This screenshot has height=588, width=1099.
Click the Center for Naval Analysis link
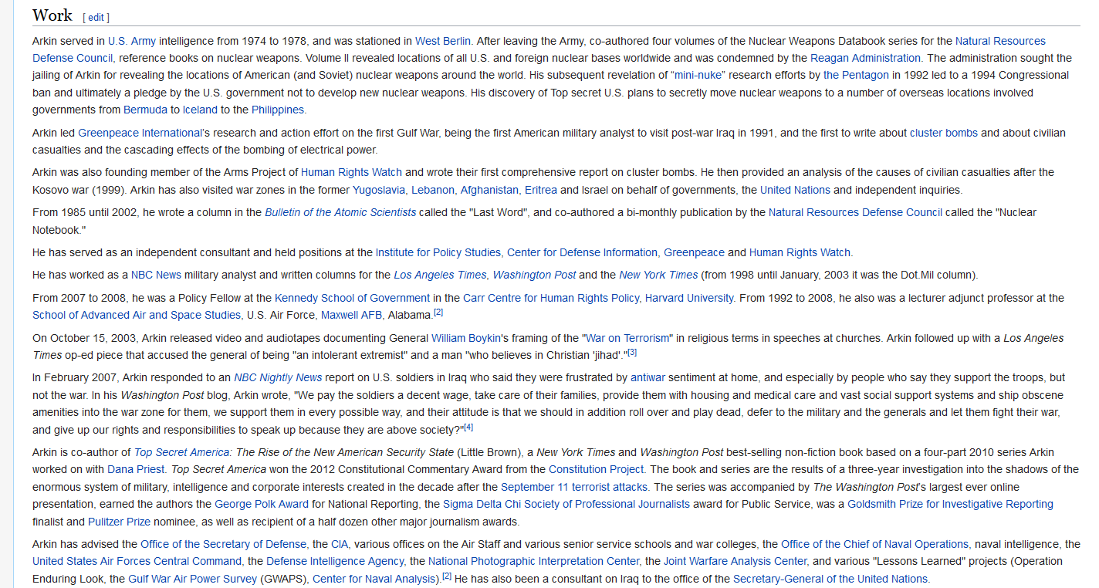click(x=374, y=579)
